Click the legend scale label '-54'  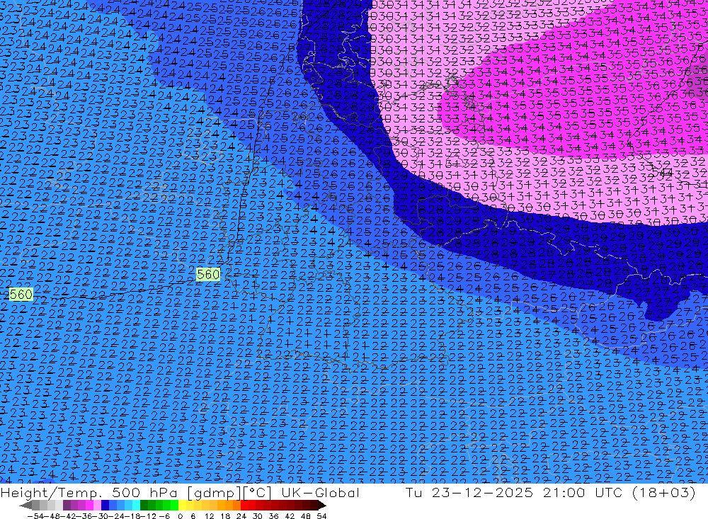[x=35, y=516]
